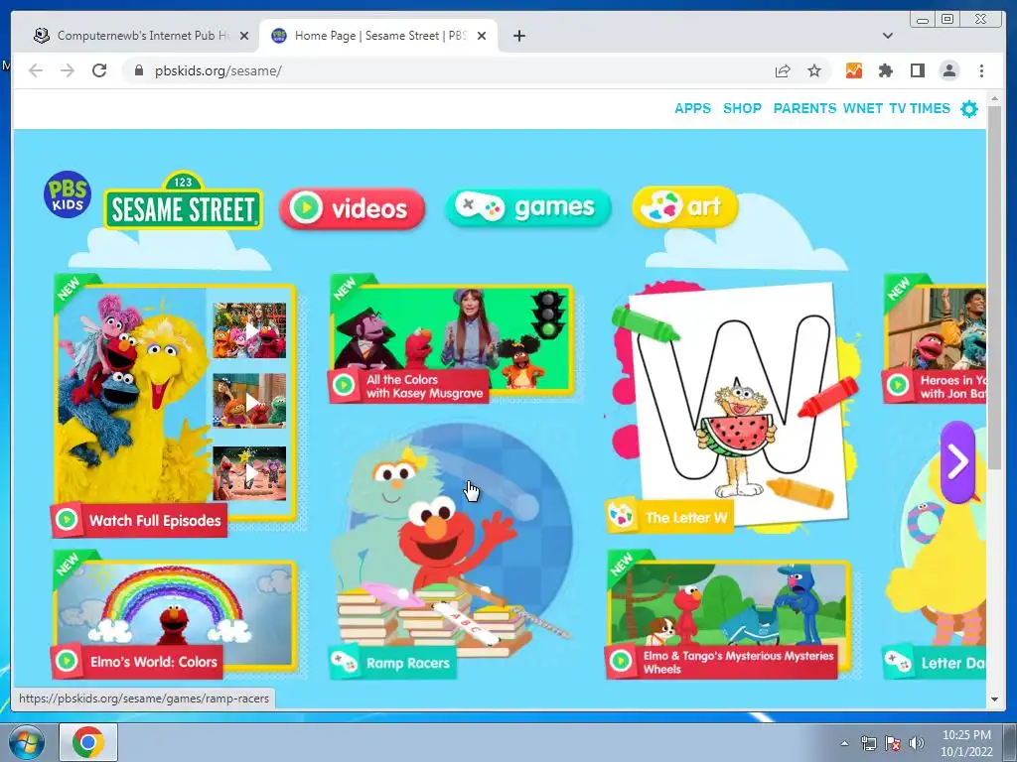The height and width of the screenshot is (762, 1017).
Task: Open the settings gear on PBS page
Action: (x=969, y=109)
